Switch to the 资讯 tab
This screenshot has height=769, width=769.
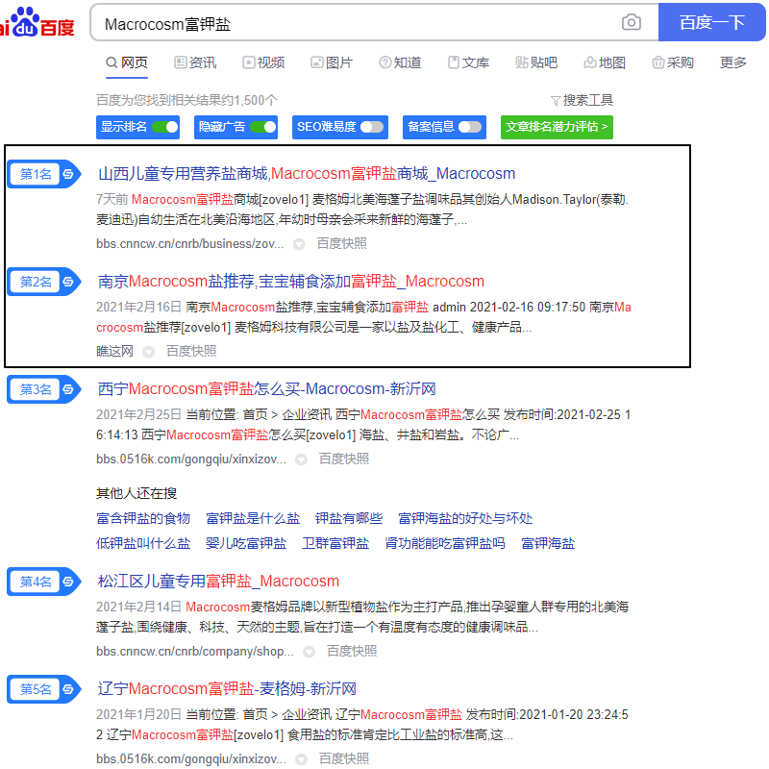tap(195, 62)
